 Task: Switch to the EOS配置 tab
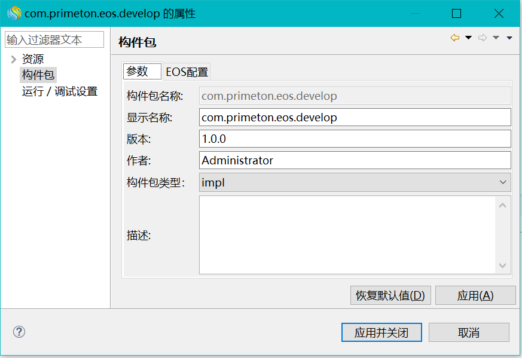[187, 72]
